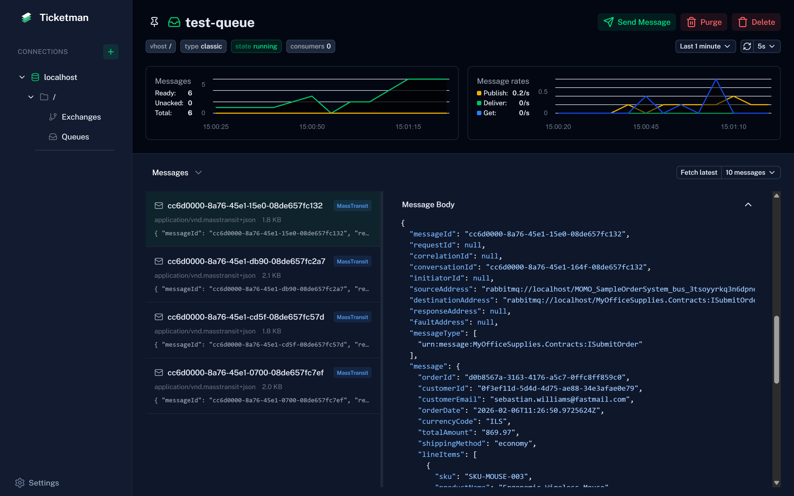Click the localhost database icon
794x496 pixels.
pos(35,77)
